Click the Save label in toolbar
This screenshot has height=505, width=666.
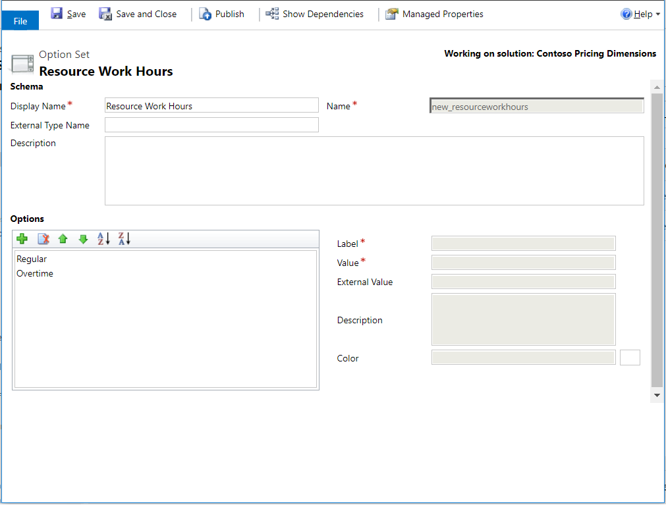[76, 14]
